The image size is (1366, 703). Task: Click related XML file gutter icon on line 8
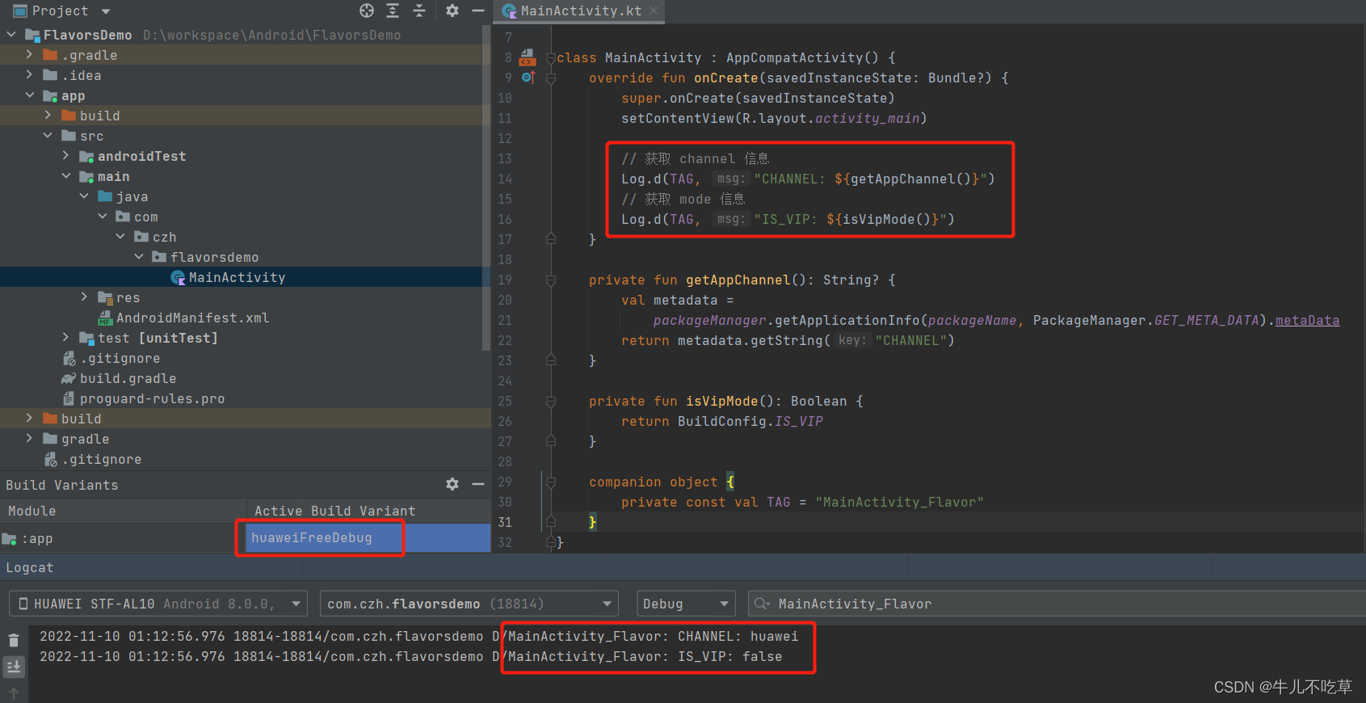527,57
